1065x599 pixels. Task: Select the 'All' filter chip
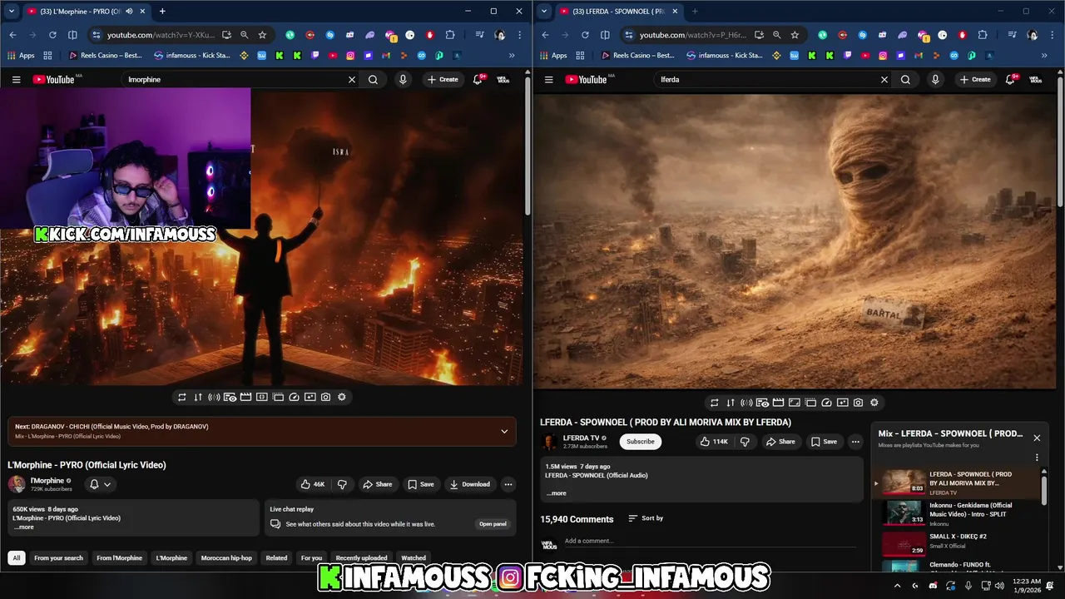point(16,557)
